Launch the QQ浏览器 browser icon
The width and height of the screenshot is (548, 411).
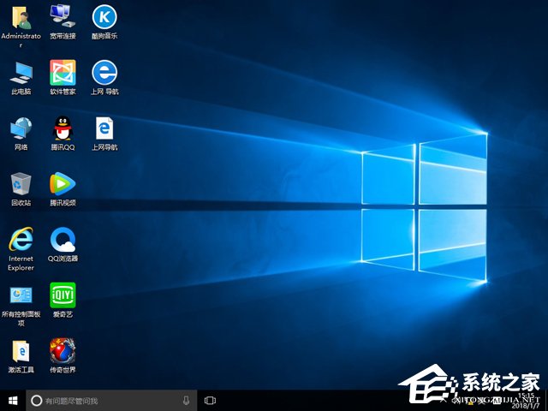(63, 239)
